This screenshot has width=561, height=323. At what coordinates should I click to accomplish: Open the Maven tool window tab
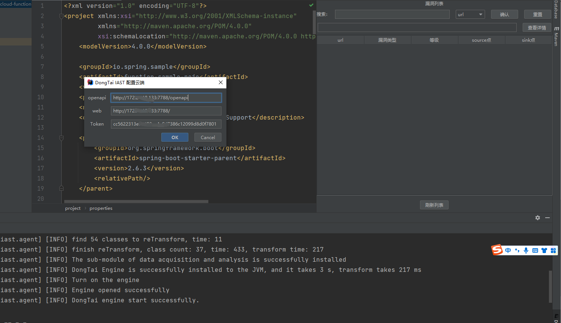556,36
